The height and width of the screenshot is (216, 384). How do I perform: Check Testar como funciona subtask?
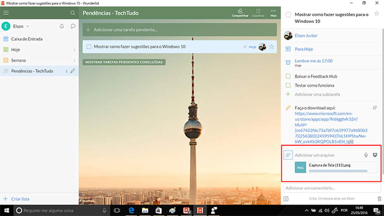[288, 85]
